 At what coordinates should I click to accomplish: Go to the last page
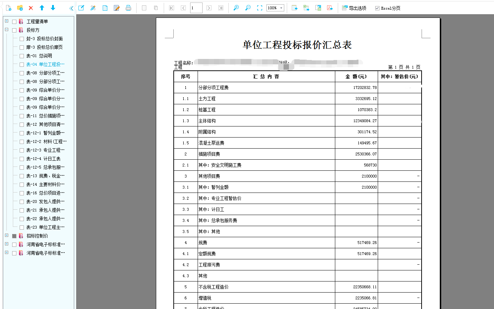point(221,8)
